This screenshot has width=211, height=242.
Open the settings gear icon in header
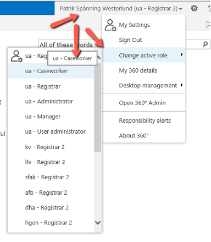point(194,8)
